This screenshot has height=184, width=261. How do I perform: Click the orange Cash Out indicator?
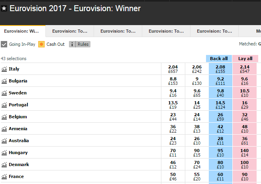point(41,44)
